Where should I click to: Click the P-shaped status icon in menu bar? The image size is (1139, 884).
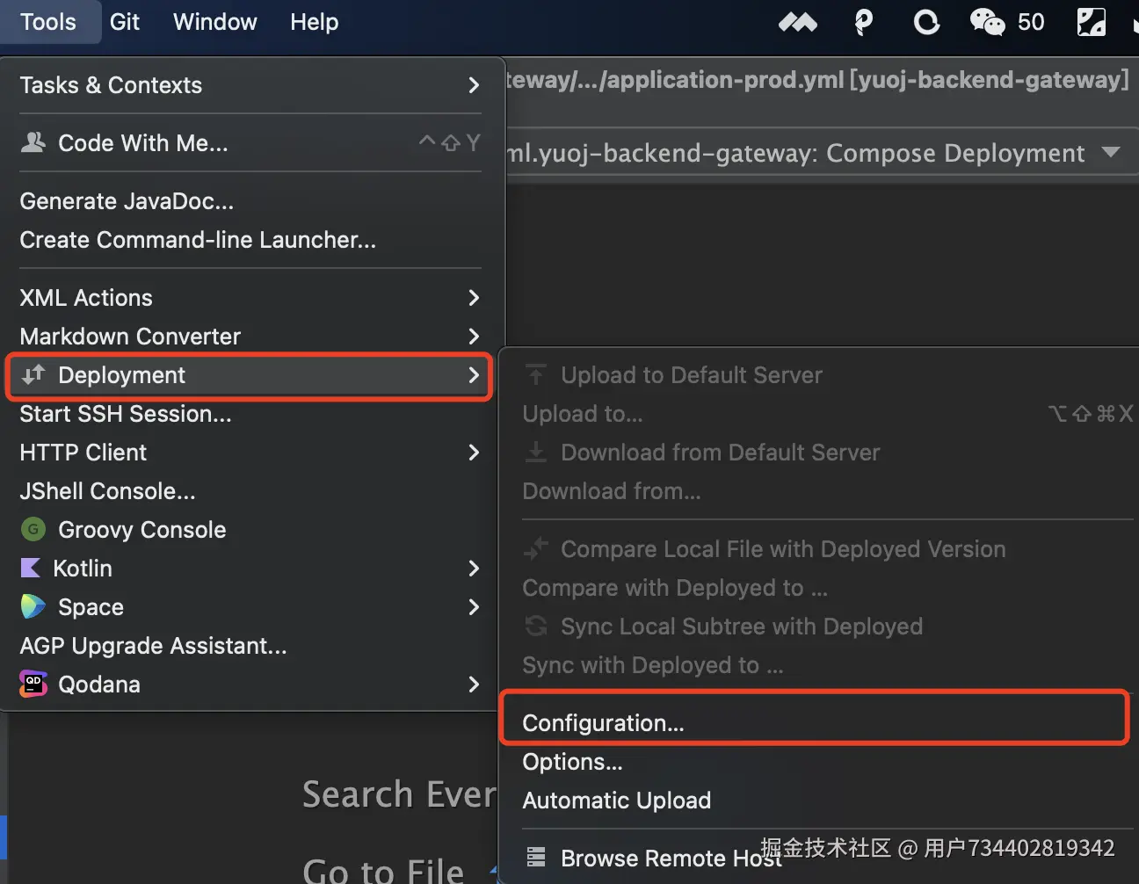[864, 23]
